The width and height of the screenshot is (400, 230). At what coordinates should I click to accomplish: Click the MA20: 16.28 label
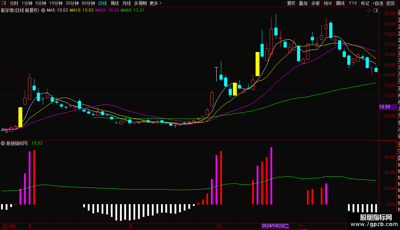[107, 10]
